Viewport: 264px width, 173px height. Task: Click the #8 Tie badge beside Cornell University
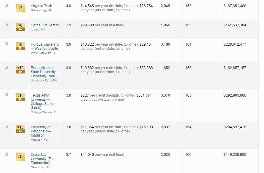(20, 27)
